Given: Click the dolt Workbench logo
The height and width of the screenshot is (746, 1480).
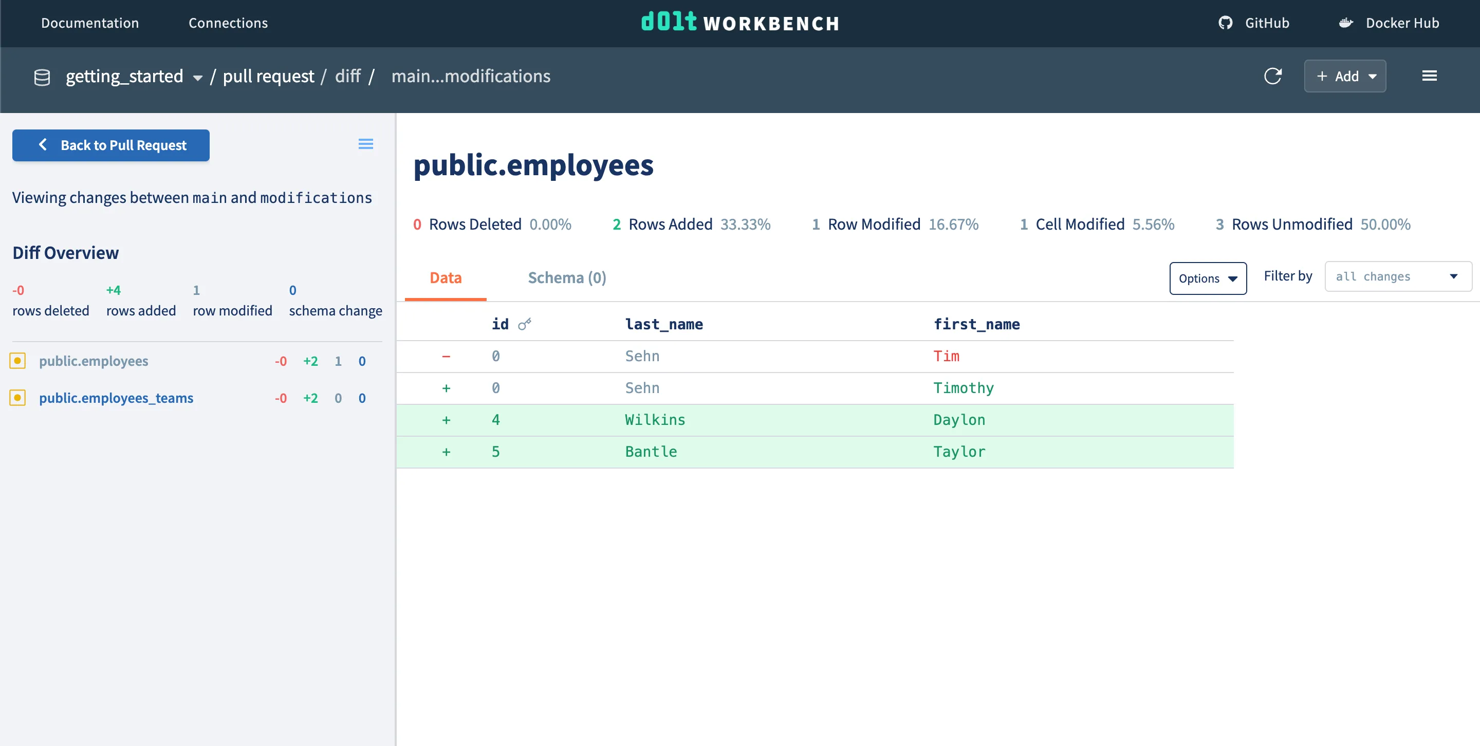Looking at the screenshot, I should point(740,23).
